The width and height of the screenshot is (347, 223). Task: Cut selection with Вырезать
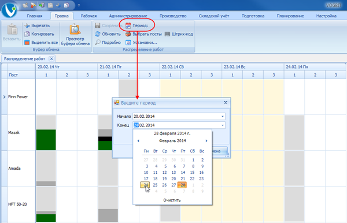tap(37, 25)
